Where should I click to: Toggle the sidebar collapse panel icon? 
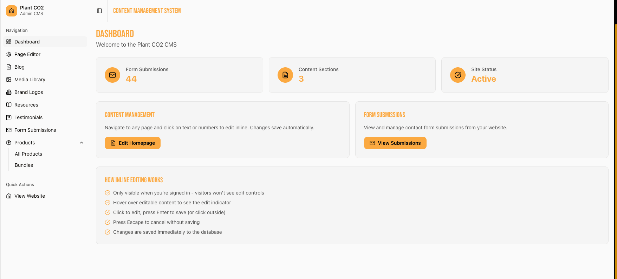[99, 11]
